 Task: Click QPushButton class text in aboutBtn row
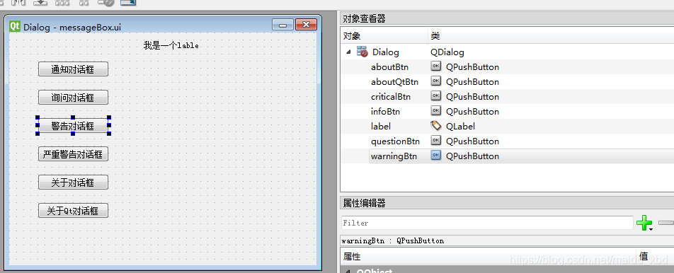click(x=472, y=67)
